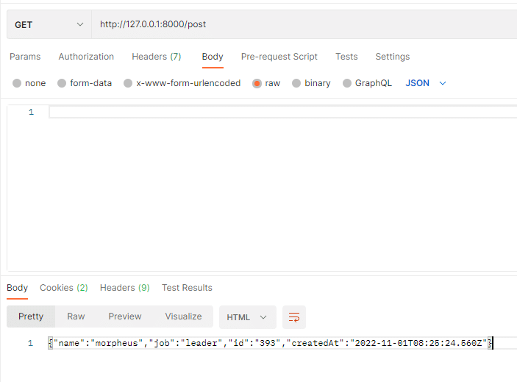Select the raw body radio button

(257, 83)
